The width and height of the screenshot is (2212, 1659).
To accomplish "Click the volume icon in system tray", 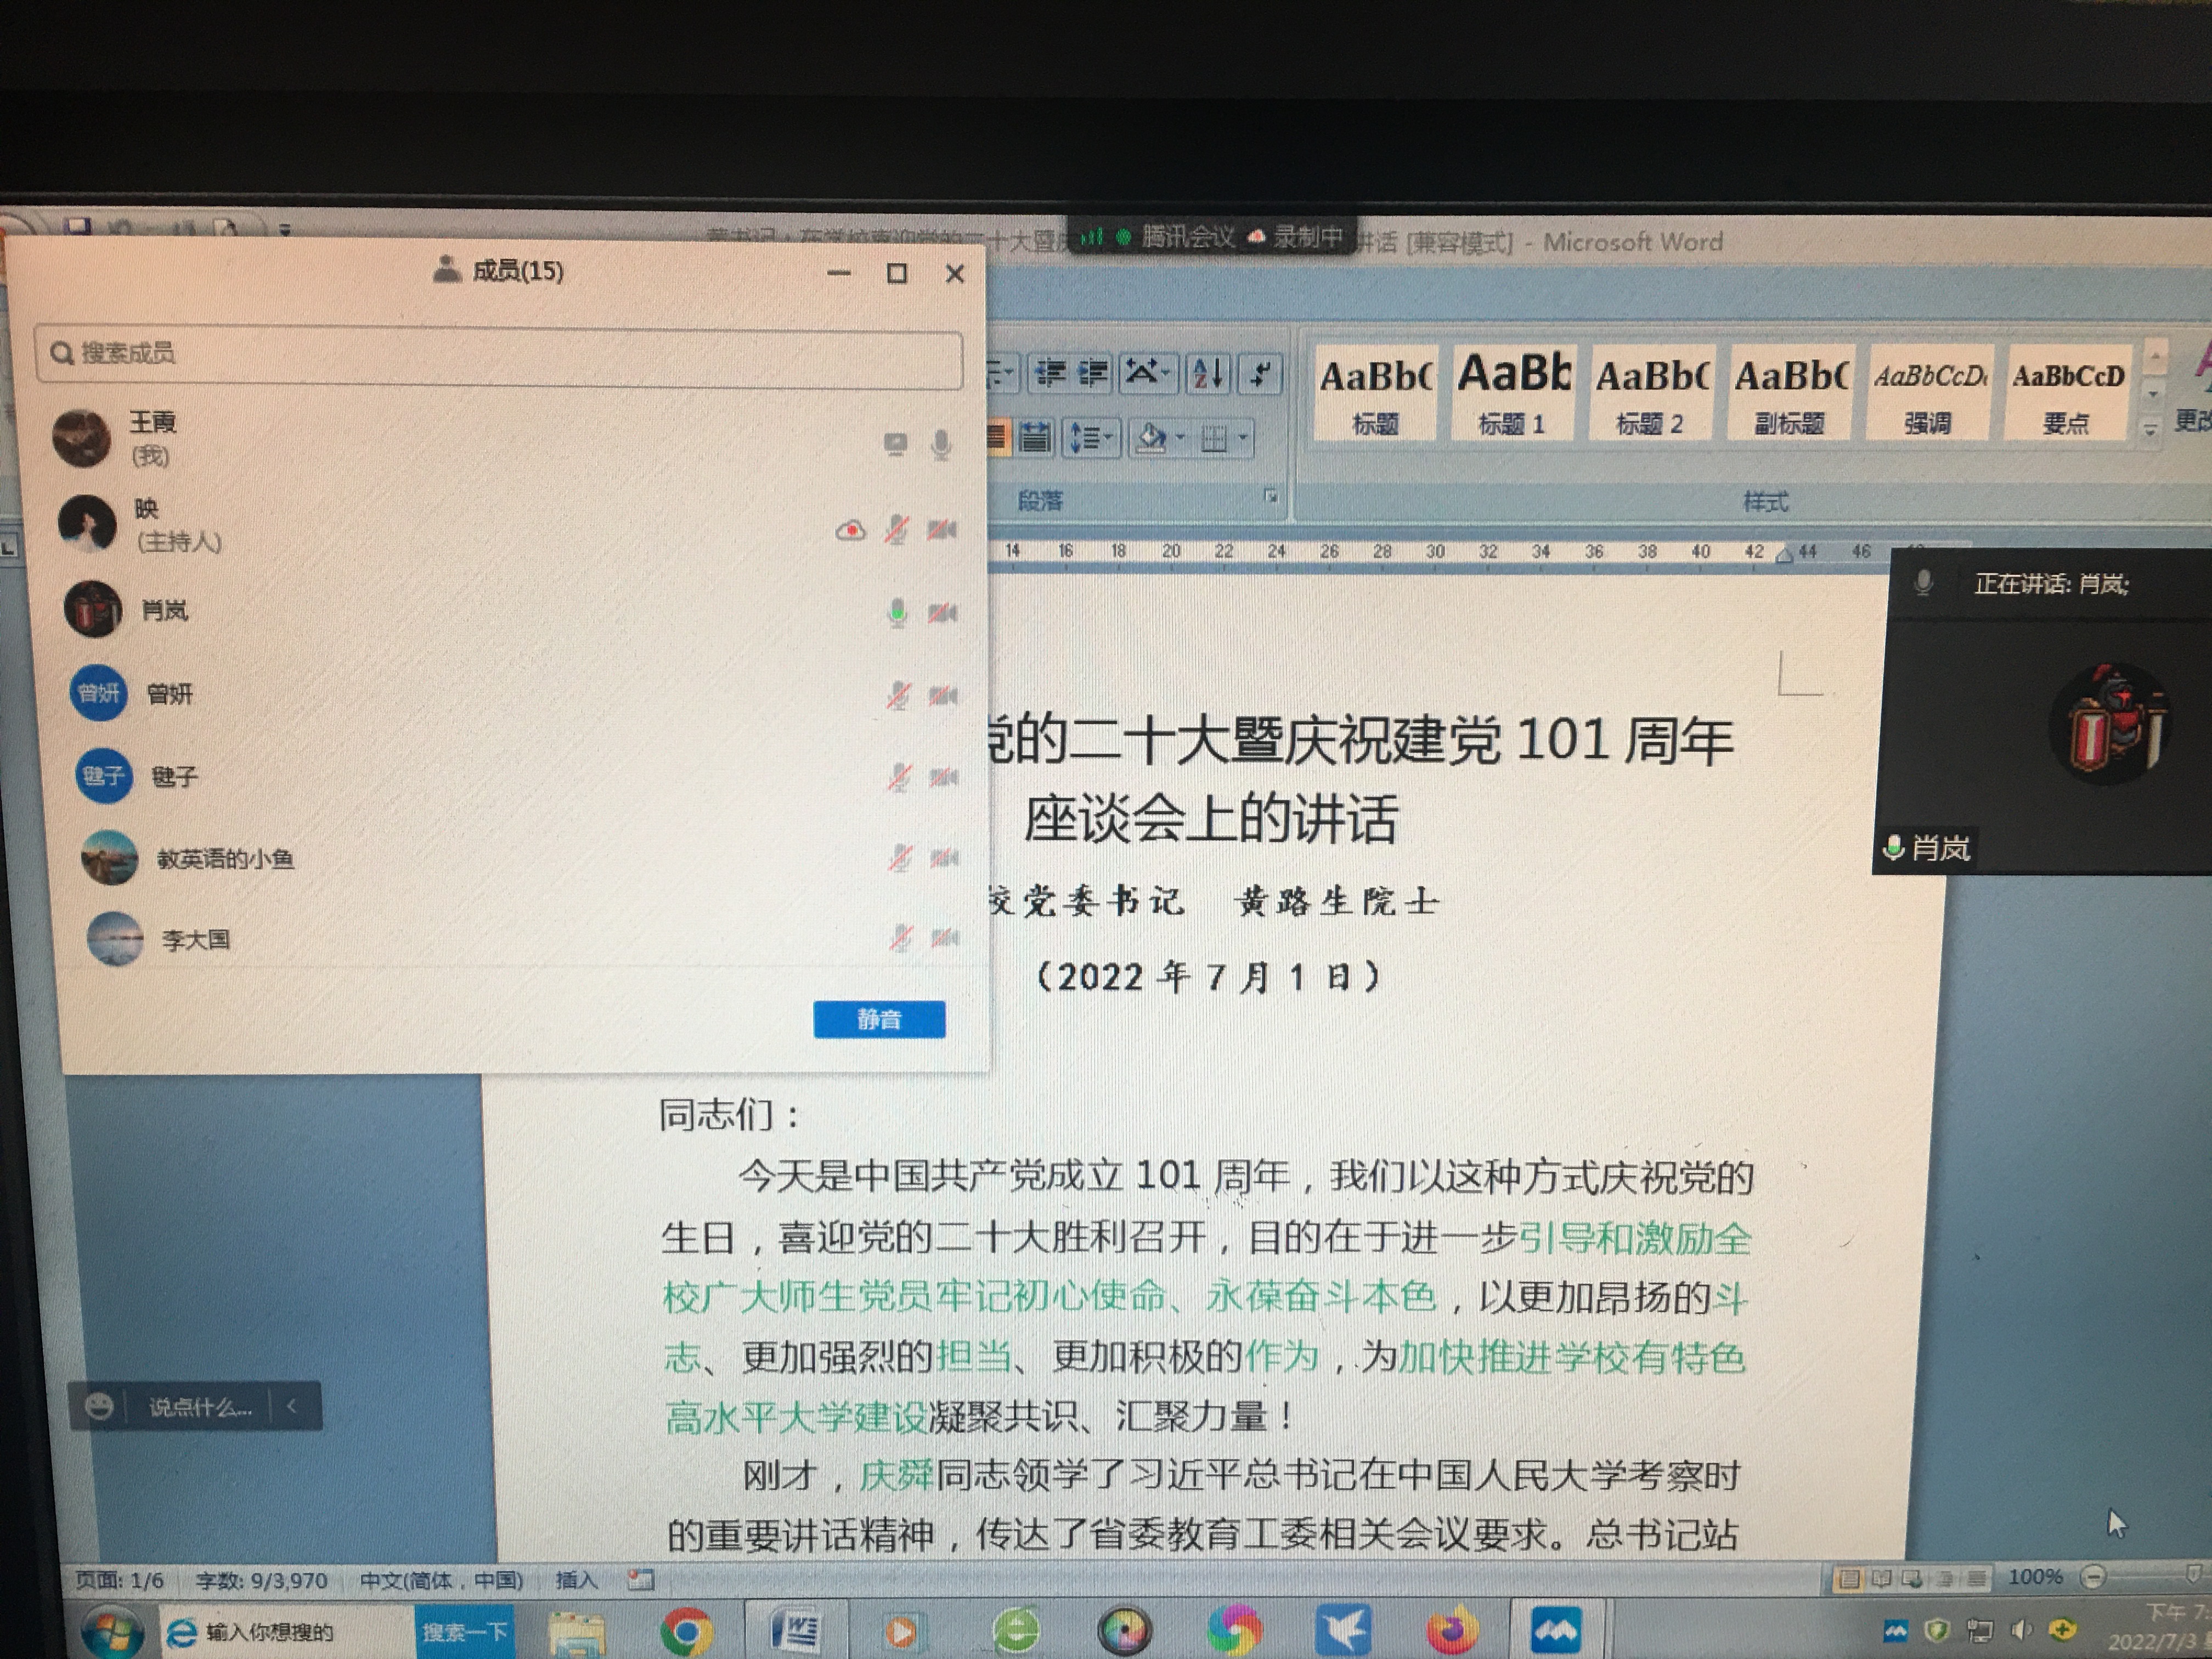I will [2021, 1631].
